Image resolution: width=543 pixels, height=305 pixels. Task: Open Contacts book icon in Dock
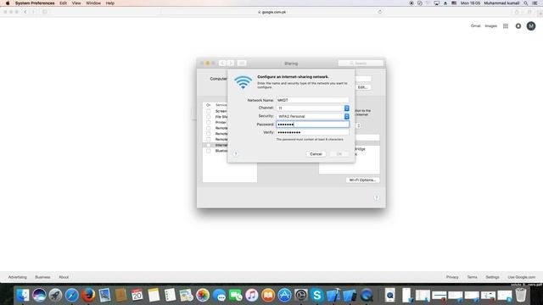point(120,295)
